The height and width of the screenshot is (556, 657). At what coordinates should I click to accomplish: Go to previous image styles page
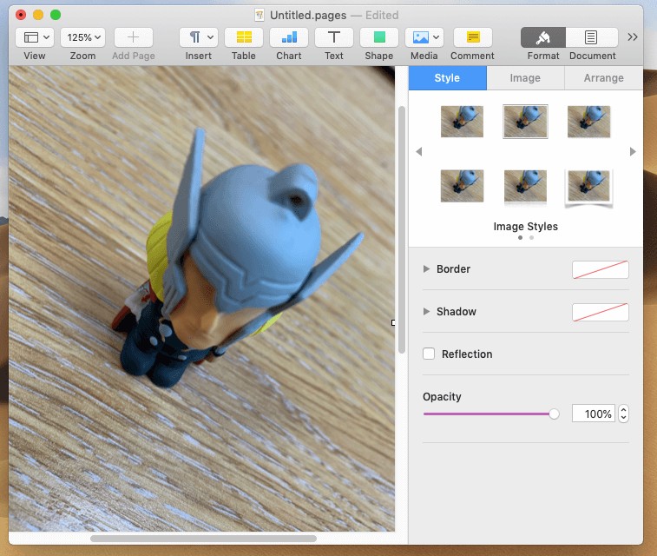pos(418,152)
